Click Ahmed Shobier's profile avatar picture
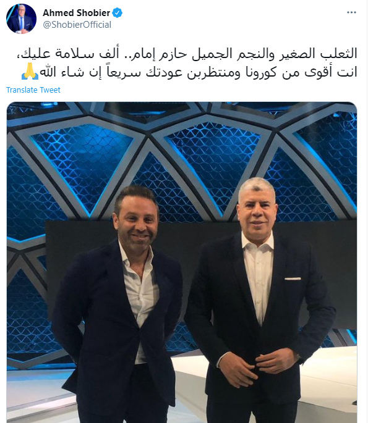This screenshot has width=368, height=423. (x=22, y=19)
